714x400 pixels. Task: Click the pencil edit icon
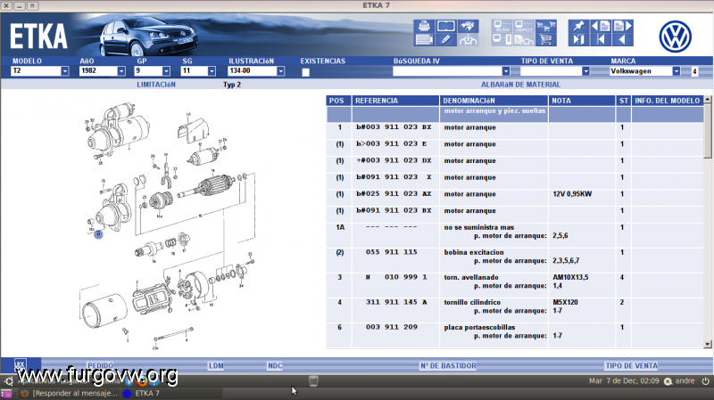(x=445, y=39)
